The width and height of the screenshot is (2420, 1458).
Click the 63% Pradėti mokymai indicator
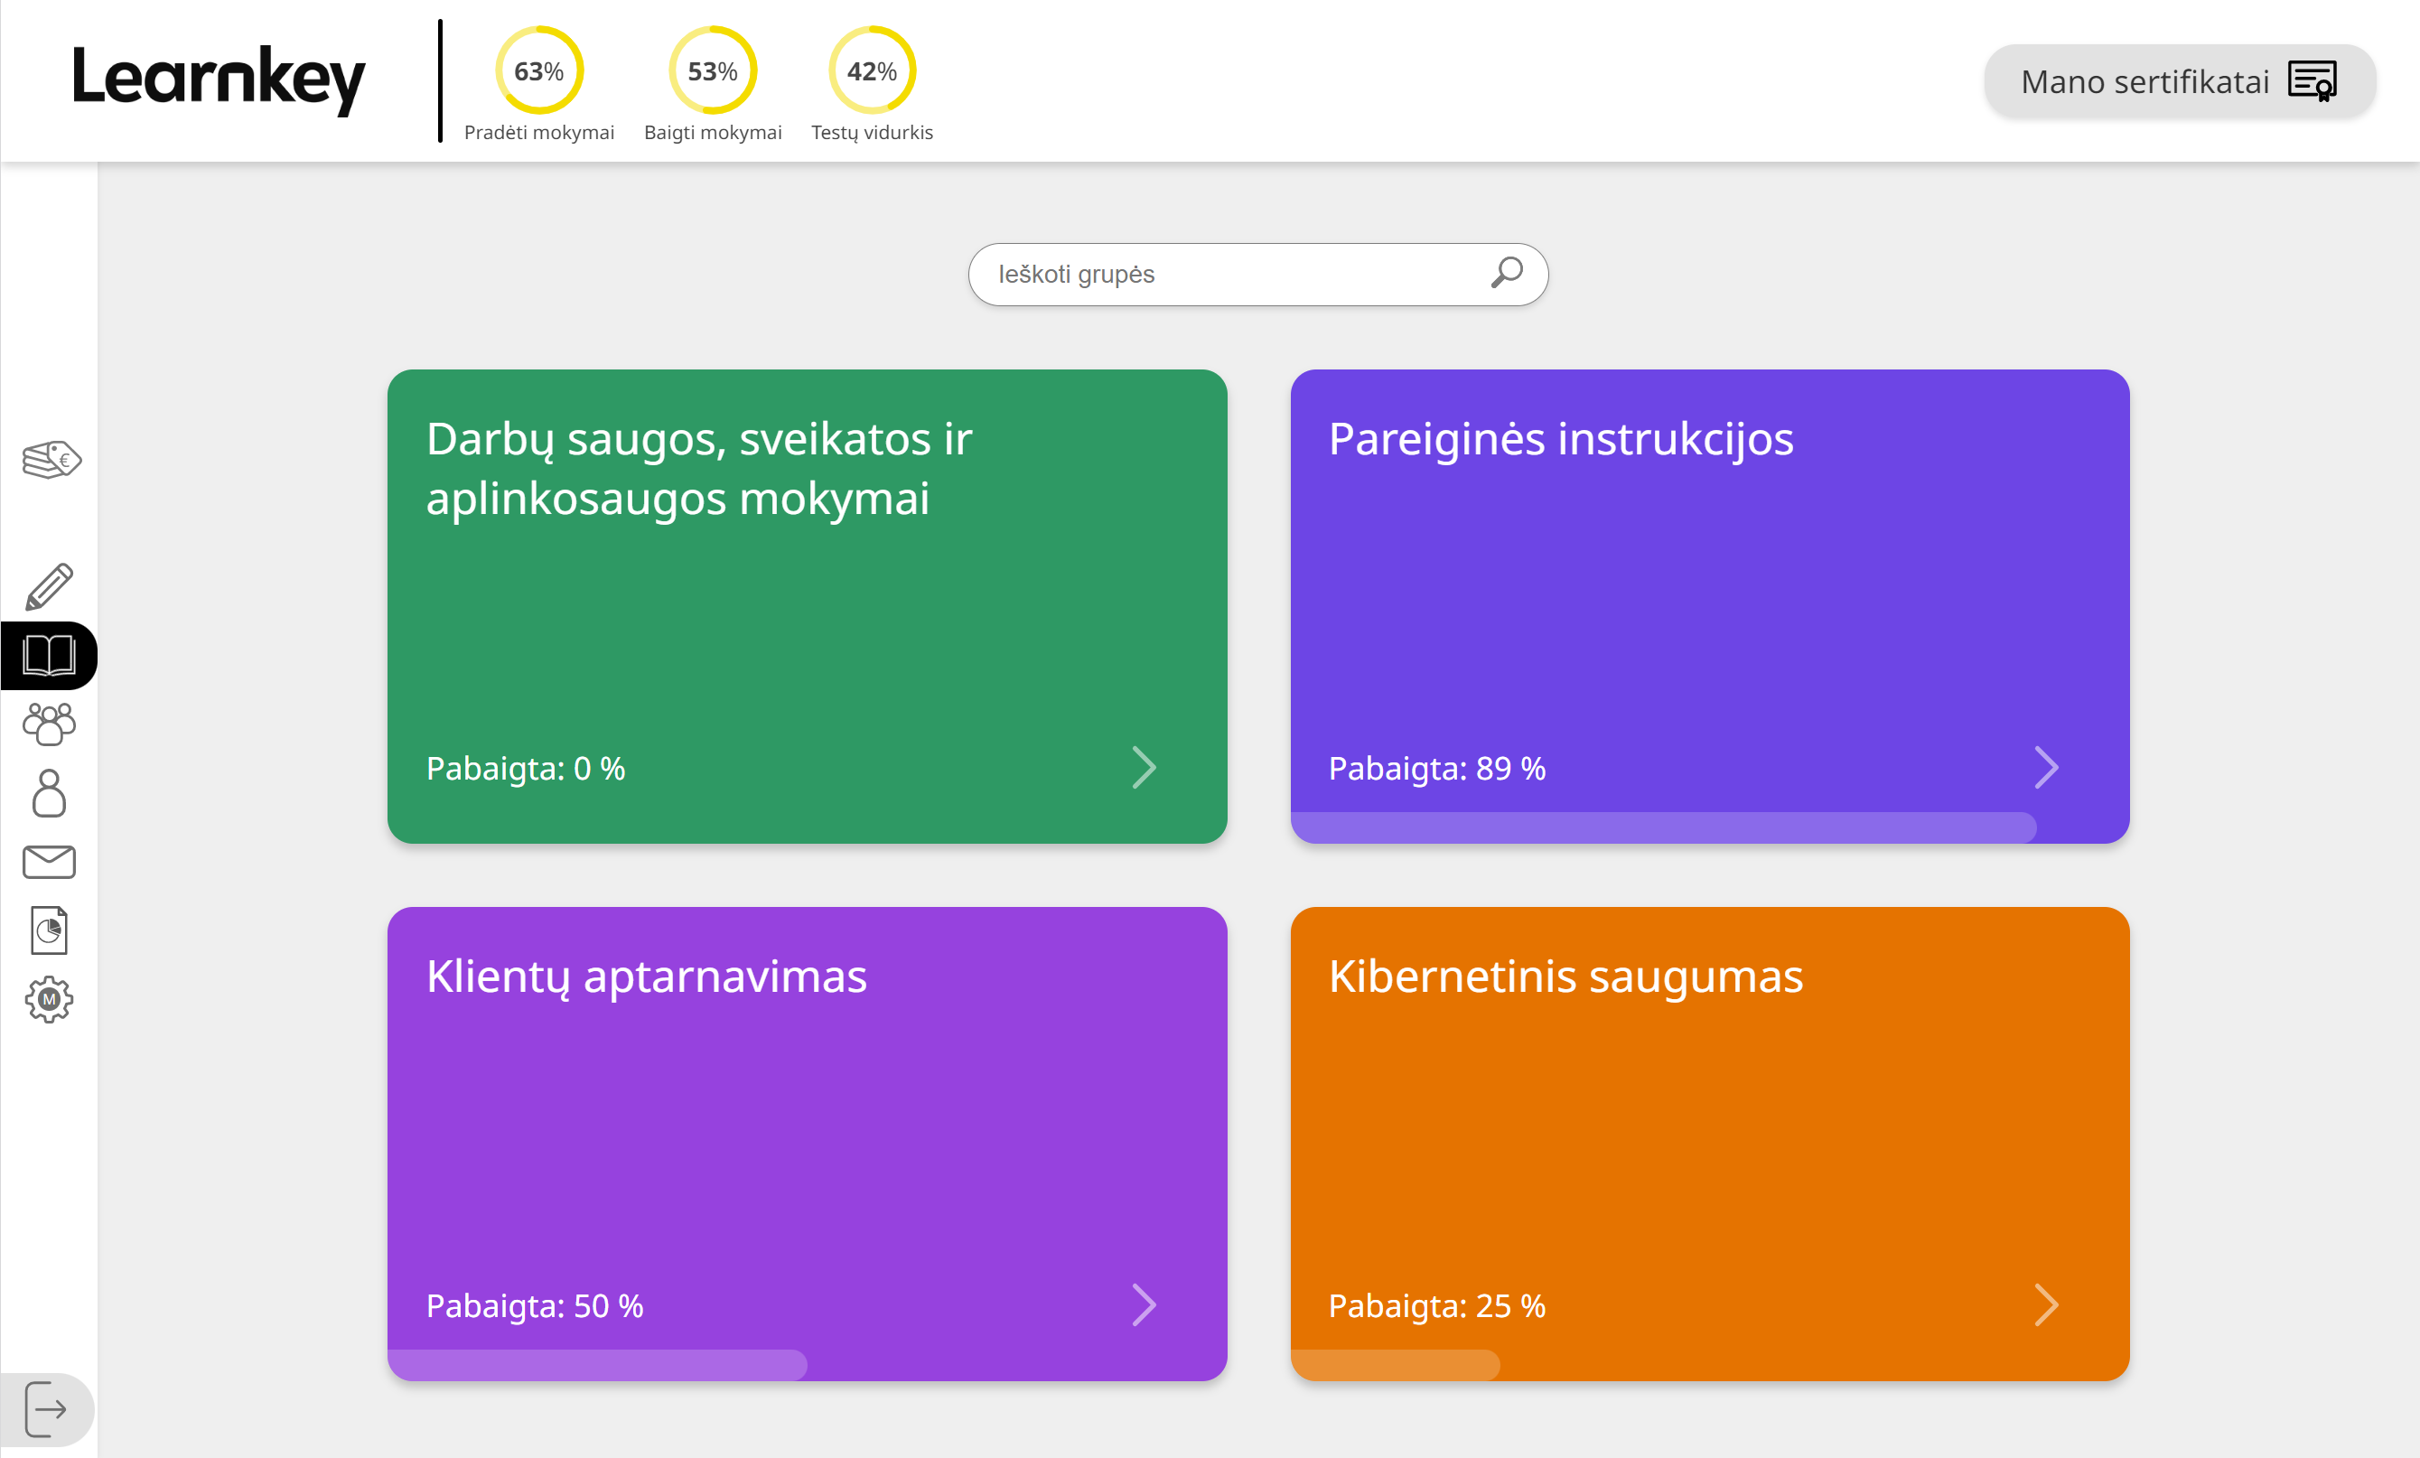[539, 85]
